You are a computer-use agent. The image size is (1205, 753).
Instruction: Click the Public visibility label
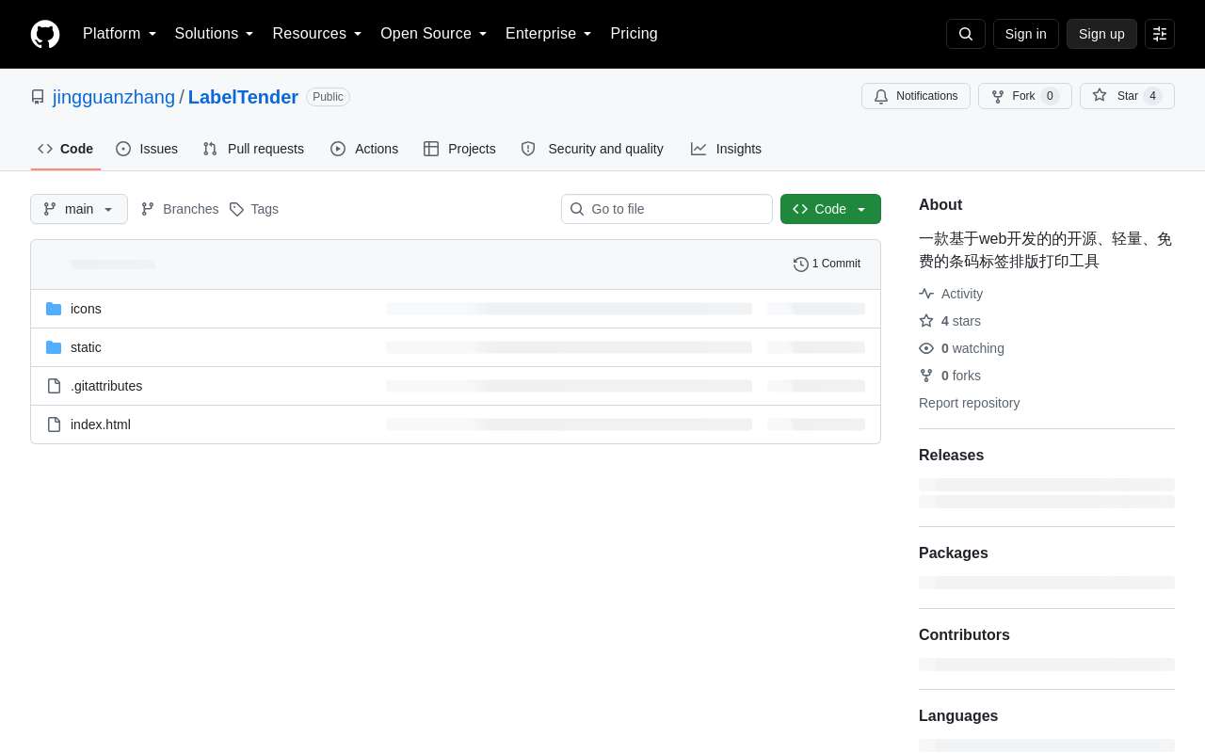pyautogui.click(x=328, y=97)
